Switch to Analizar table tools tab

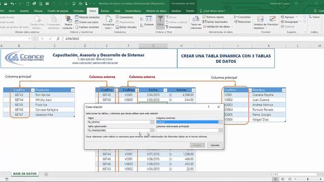[176, 11]
